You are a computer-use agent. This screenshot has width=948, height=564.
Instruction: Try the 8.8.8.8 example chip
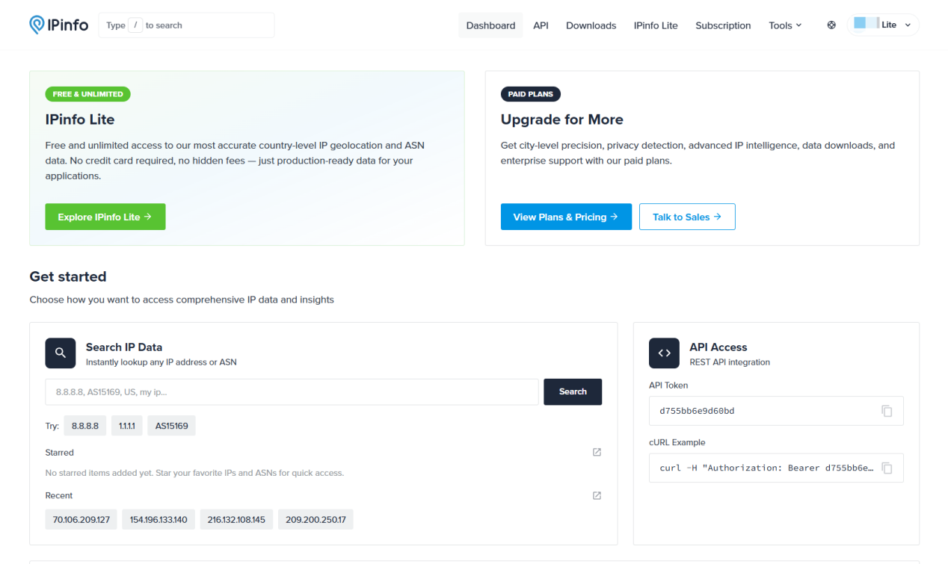point(85,426)
